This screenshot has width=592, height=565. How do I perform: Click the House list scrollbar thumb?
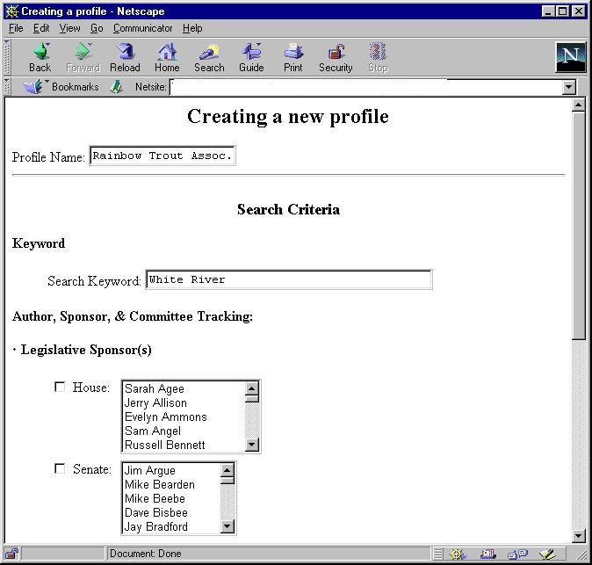pyautogui.click(x=252, y=399)
